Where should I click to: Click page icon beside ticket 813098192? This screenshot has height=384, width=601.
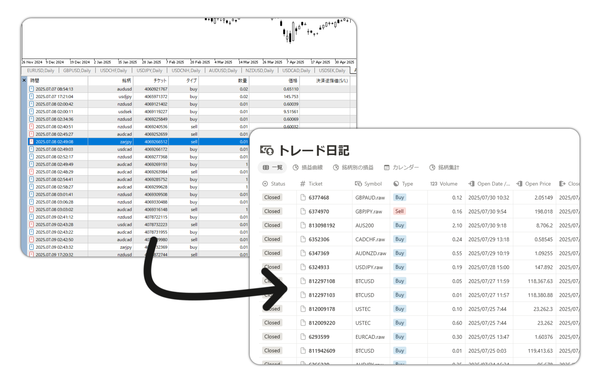click(x=303, y=225)
